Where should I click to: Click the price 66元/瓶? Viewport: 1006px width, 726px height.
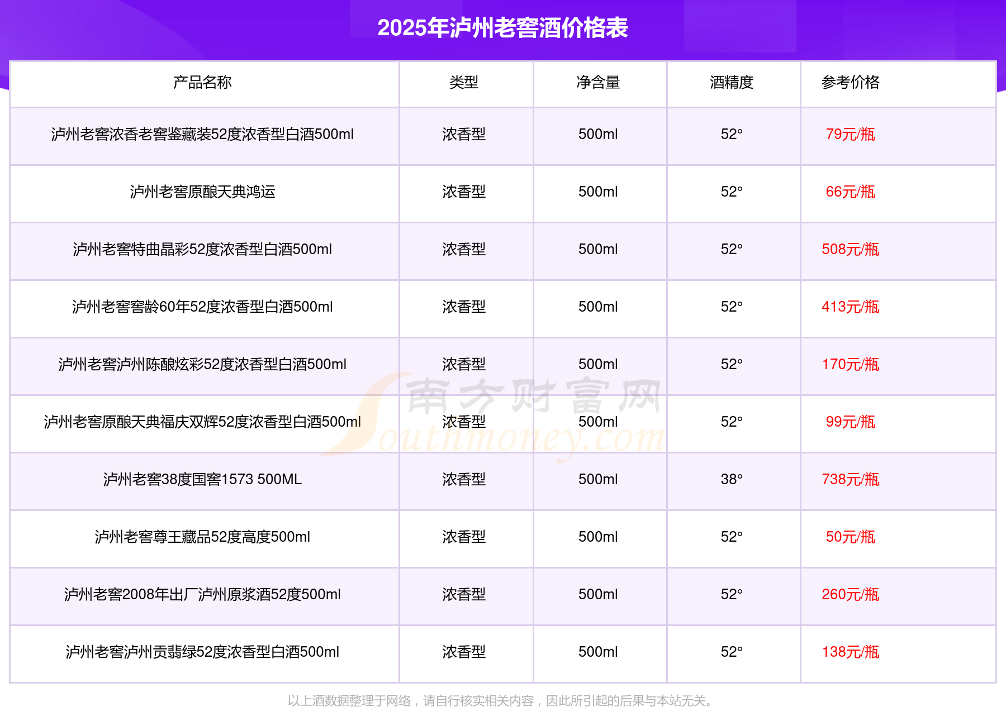tap(850, 192)
